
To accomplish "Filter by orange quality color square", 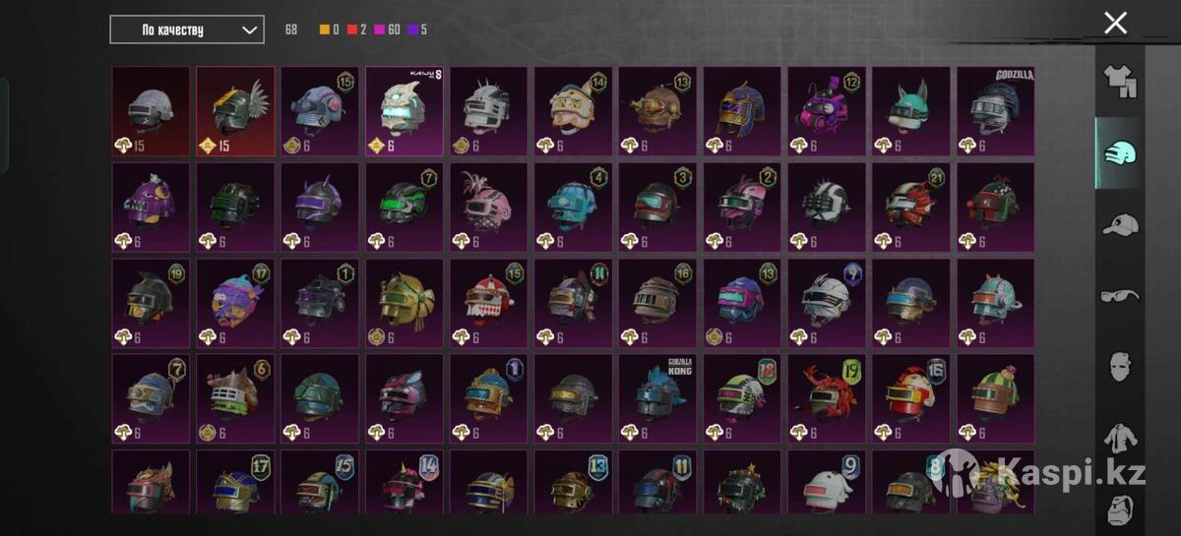I will (x=325, y=30).
